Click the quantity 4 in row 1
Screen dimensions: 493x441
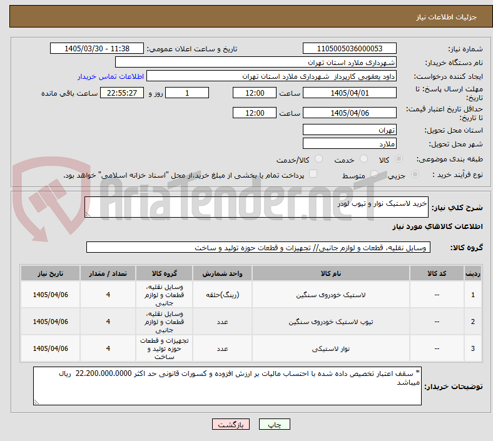pos(108,295)
